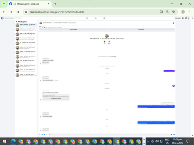Click the facebook.com/messages address bar URL
This screenshot has width=194, height=145.
point(57,12)
